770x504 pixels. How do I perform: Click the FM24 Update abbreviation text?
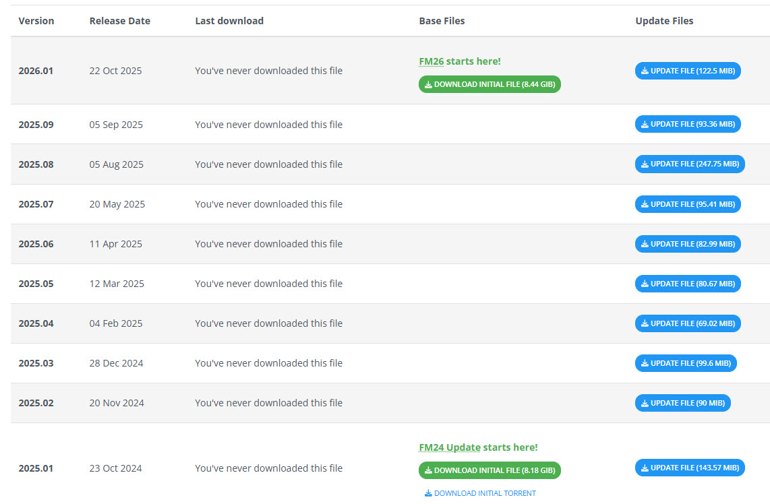(450, 447)
